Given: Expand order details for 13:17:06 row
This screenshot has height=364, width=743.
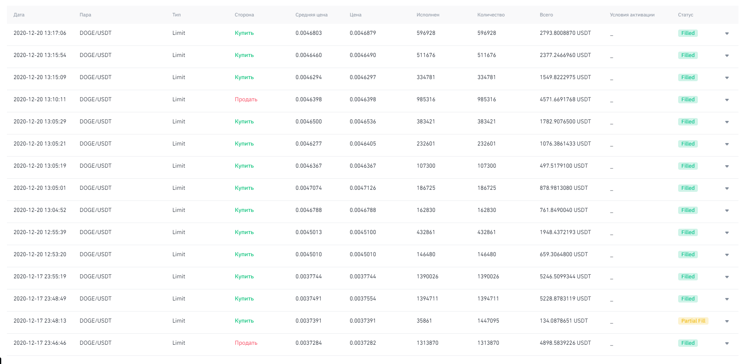Looking at the screenshot, I should coord(727,34).
